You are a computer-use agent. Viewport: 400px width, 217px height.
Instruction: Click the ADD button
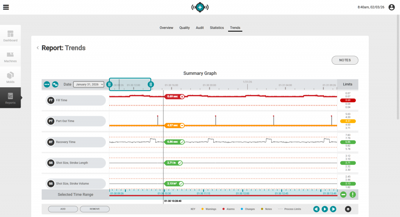click(63, 209)
